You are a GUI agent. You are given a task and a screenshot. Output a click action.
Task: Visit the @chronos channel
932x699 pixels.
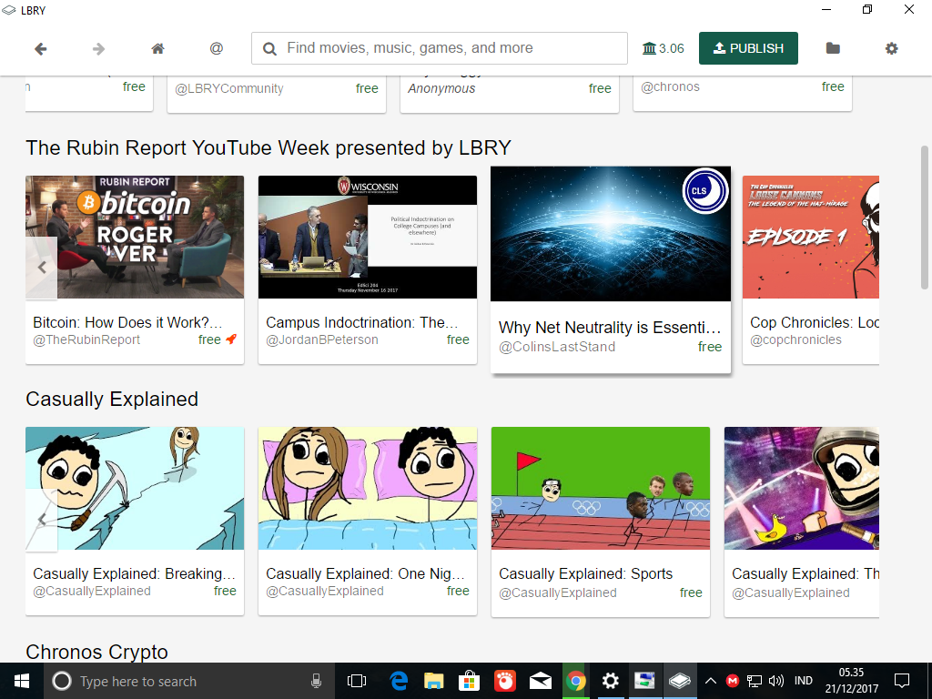[x=670, y=86]
